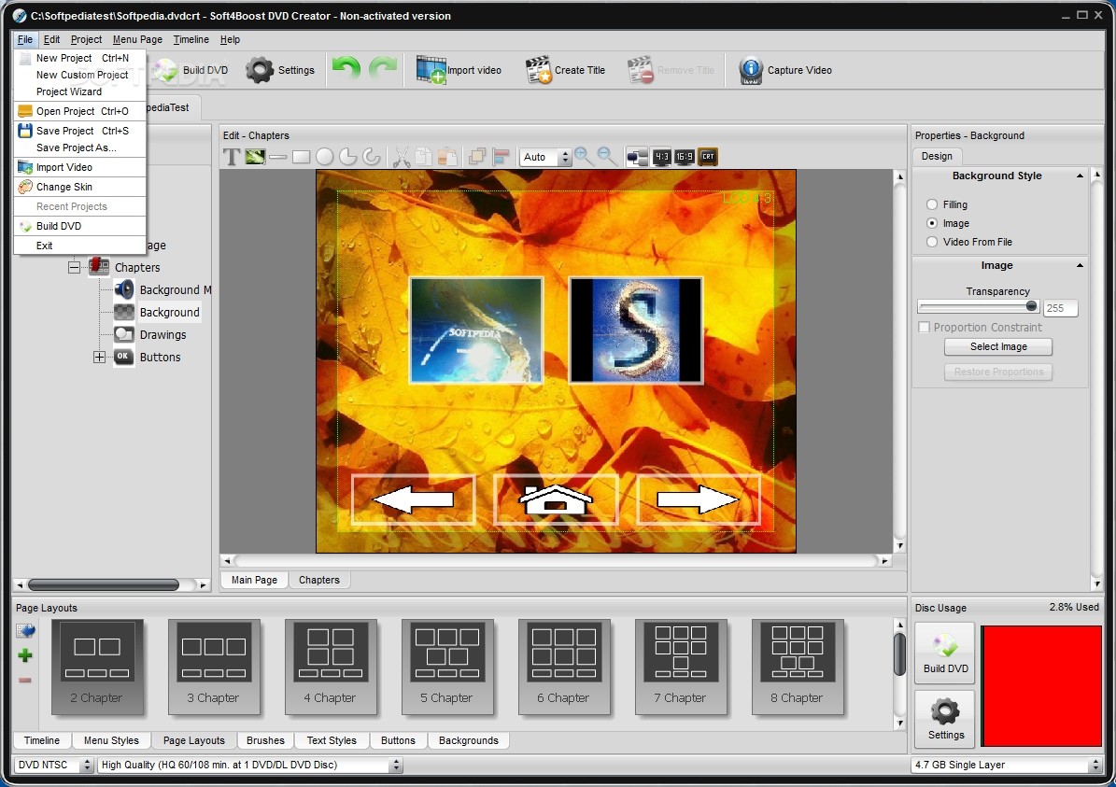The image size is (1116, 787).
Task: Choose New Project from File menu
Action: tap(79, 58)
